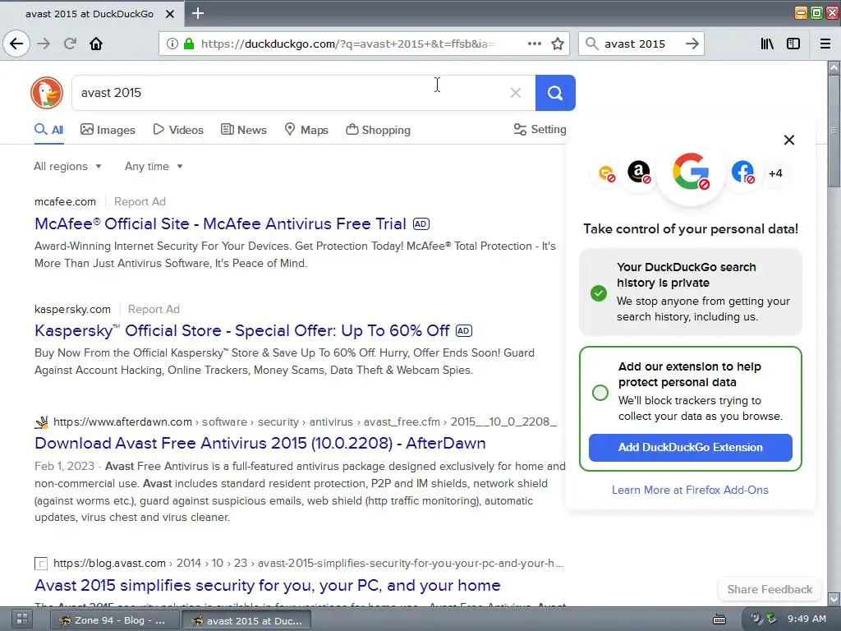Open Avast 2015 simplifies security blog link

pos(268,585)
